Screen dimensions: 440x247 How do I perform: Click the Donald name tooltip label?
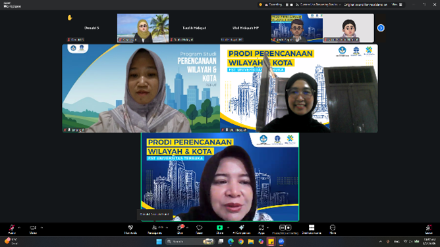pyautogui.click(x=155, y=214)
